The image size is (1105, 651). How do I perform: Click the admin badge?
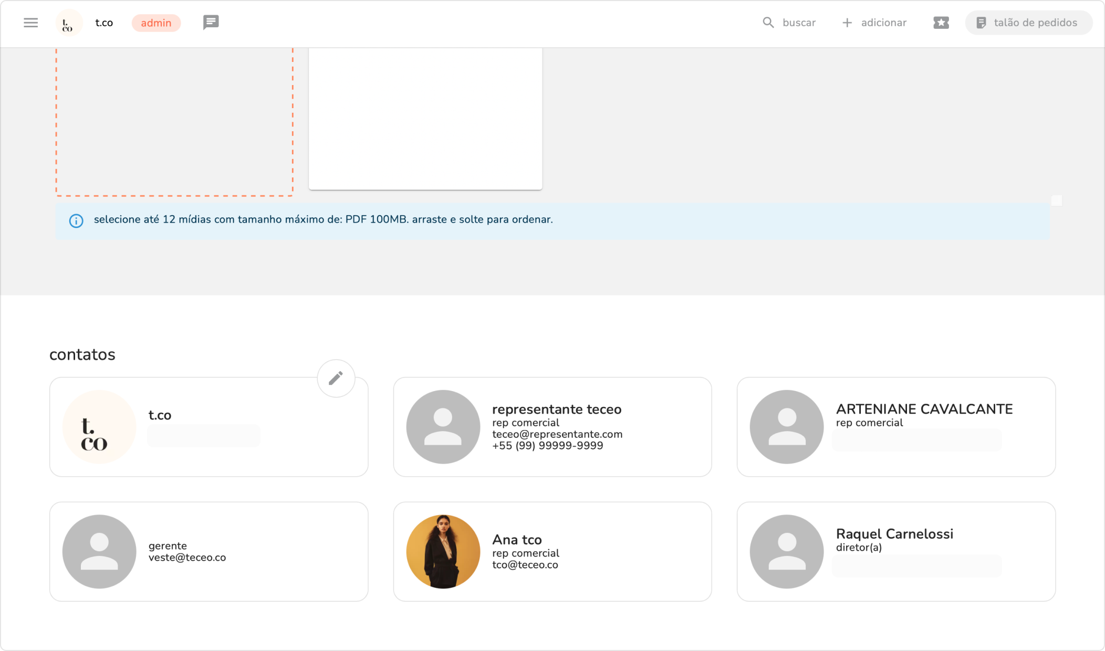point(156,23)
